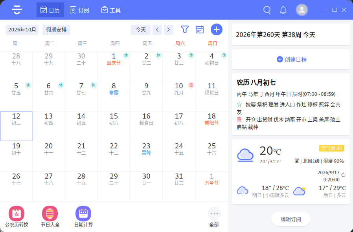Click the 农历 八月初七 heading
353x232 pixels.
(256, 82)
